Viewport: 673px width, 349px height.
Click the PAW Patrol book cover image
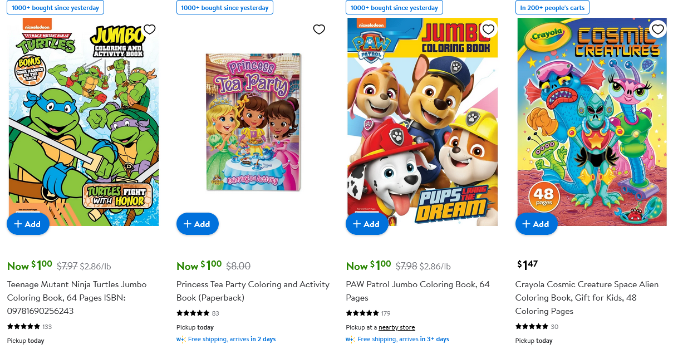pyautogui.click(x=423, y=122)
